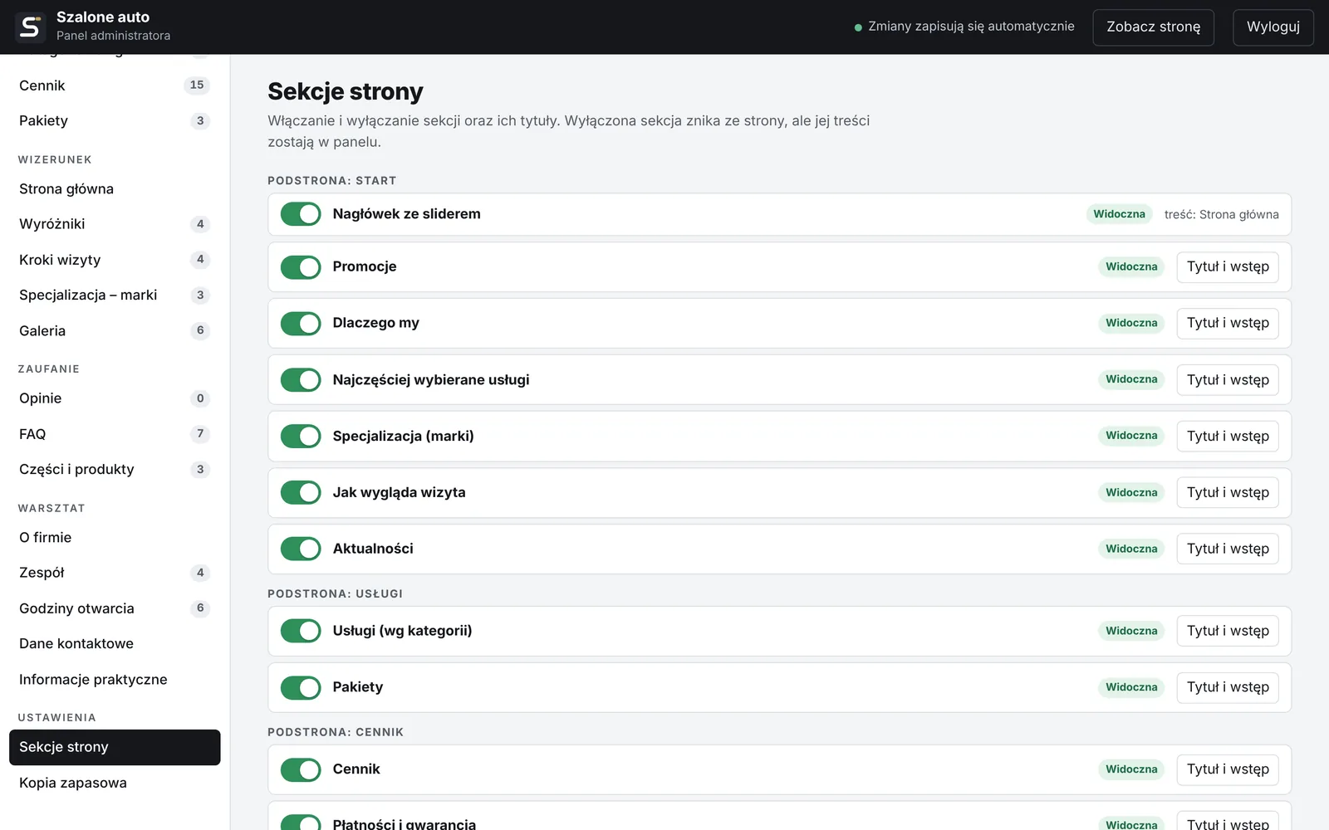This screenshot has height=830, width=1329.
Task: Open Kopia zapasowa in sidebar
Action: pos(115,783)
